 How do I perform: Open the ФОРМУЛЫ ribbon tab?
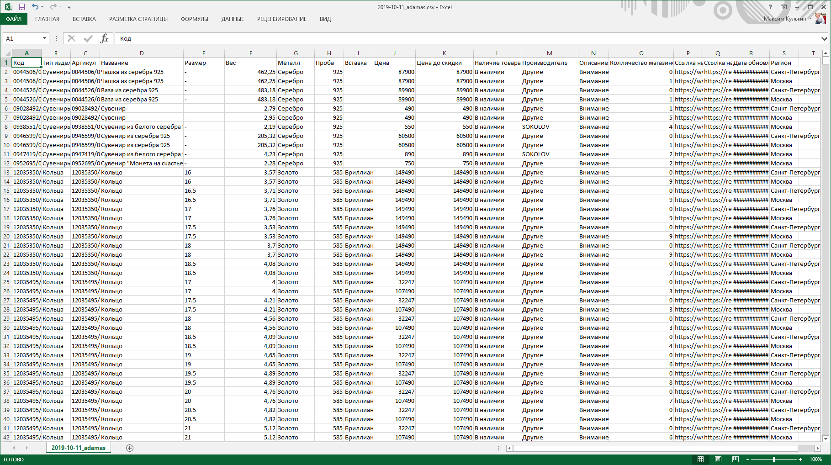click(x=194, y=19)
